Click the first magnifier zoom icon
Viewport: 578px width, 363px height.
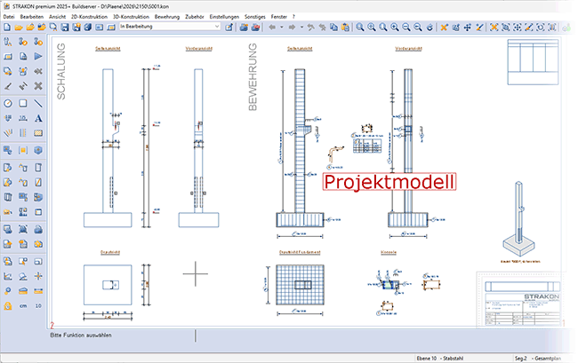[x=360, y=28]
